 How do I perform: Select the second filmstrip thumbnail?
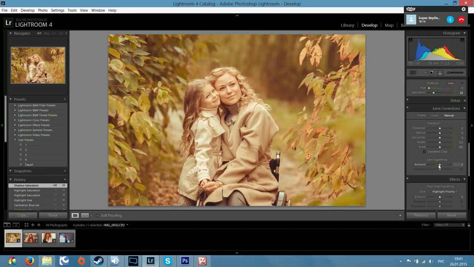pos(31,238)
